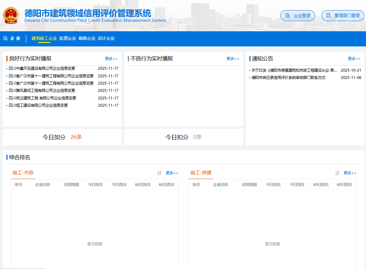This screenshot has width=366, height=269.
Task: Open the 德阳市各区县信用评价系统审核部门联系方式 notice
Action: coord(288,78)
